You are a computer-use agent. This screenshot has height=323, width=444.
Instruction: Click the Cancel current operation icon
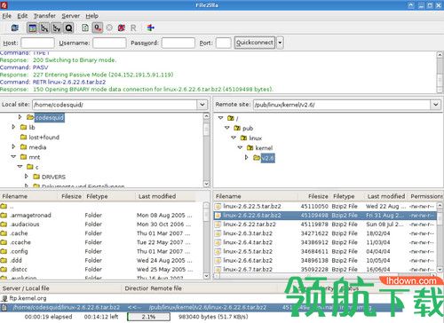pyautogui.click(x=109, y=28)
